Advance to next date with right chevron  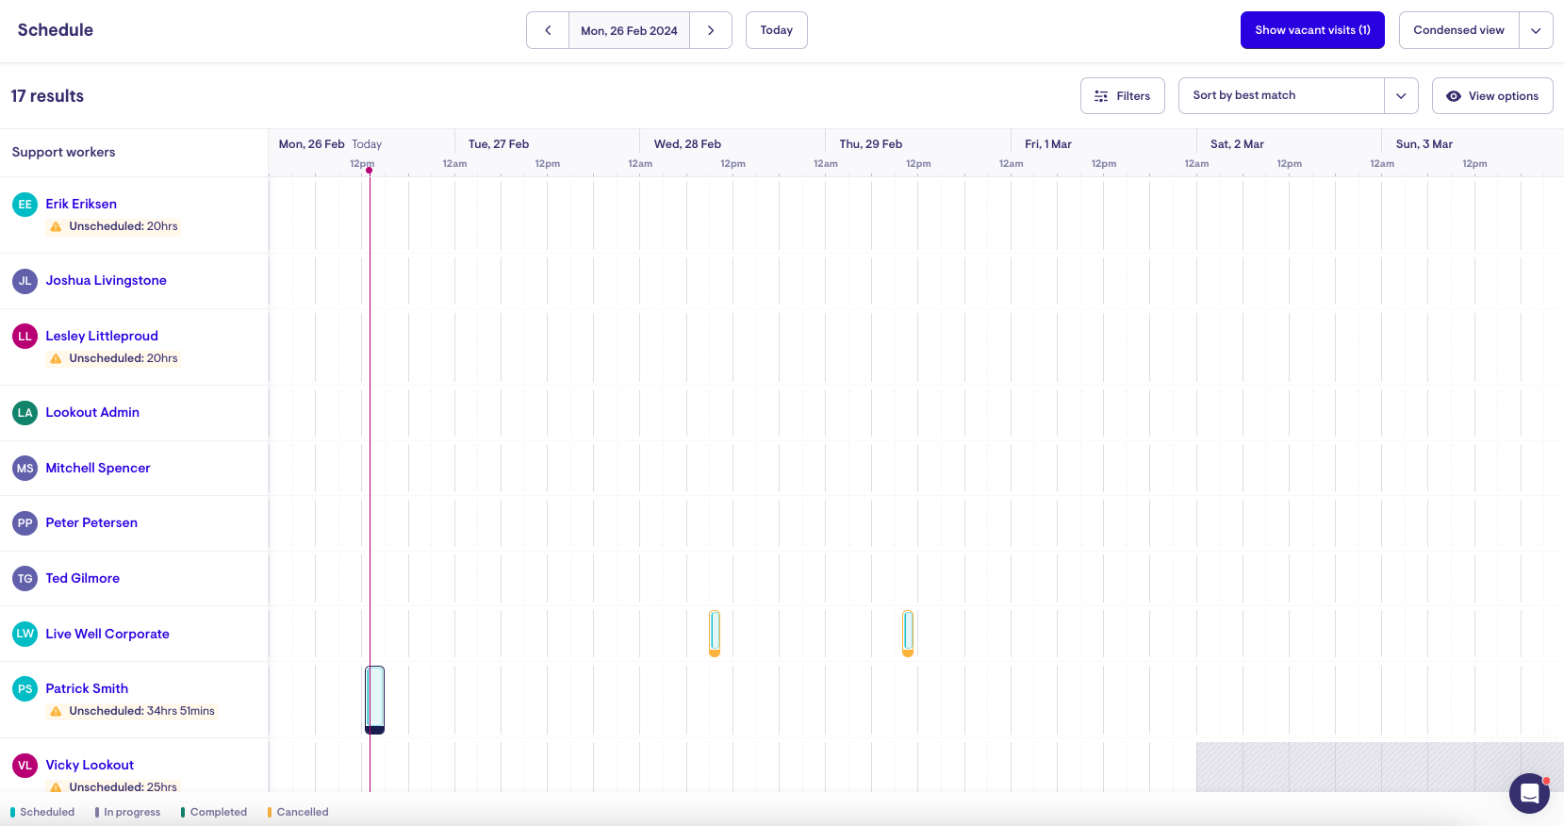711,30
